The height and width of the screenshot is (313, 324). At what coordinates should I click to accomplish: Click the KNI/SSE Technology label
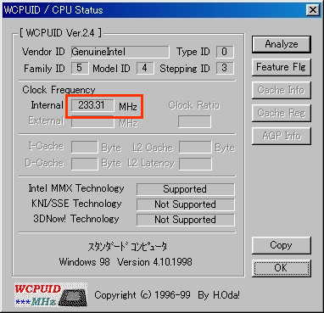pos(76,204)
